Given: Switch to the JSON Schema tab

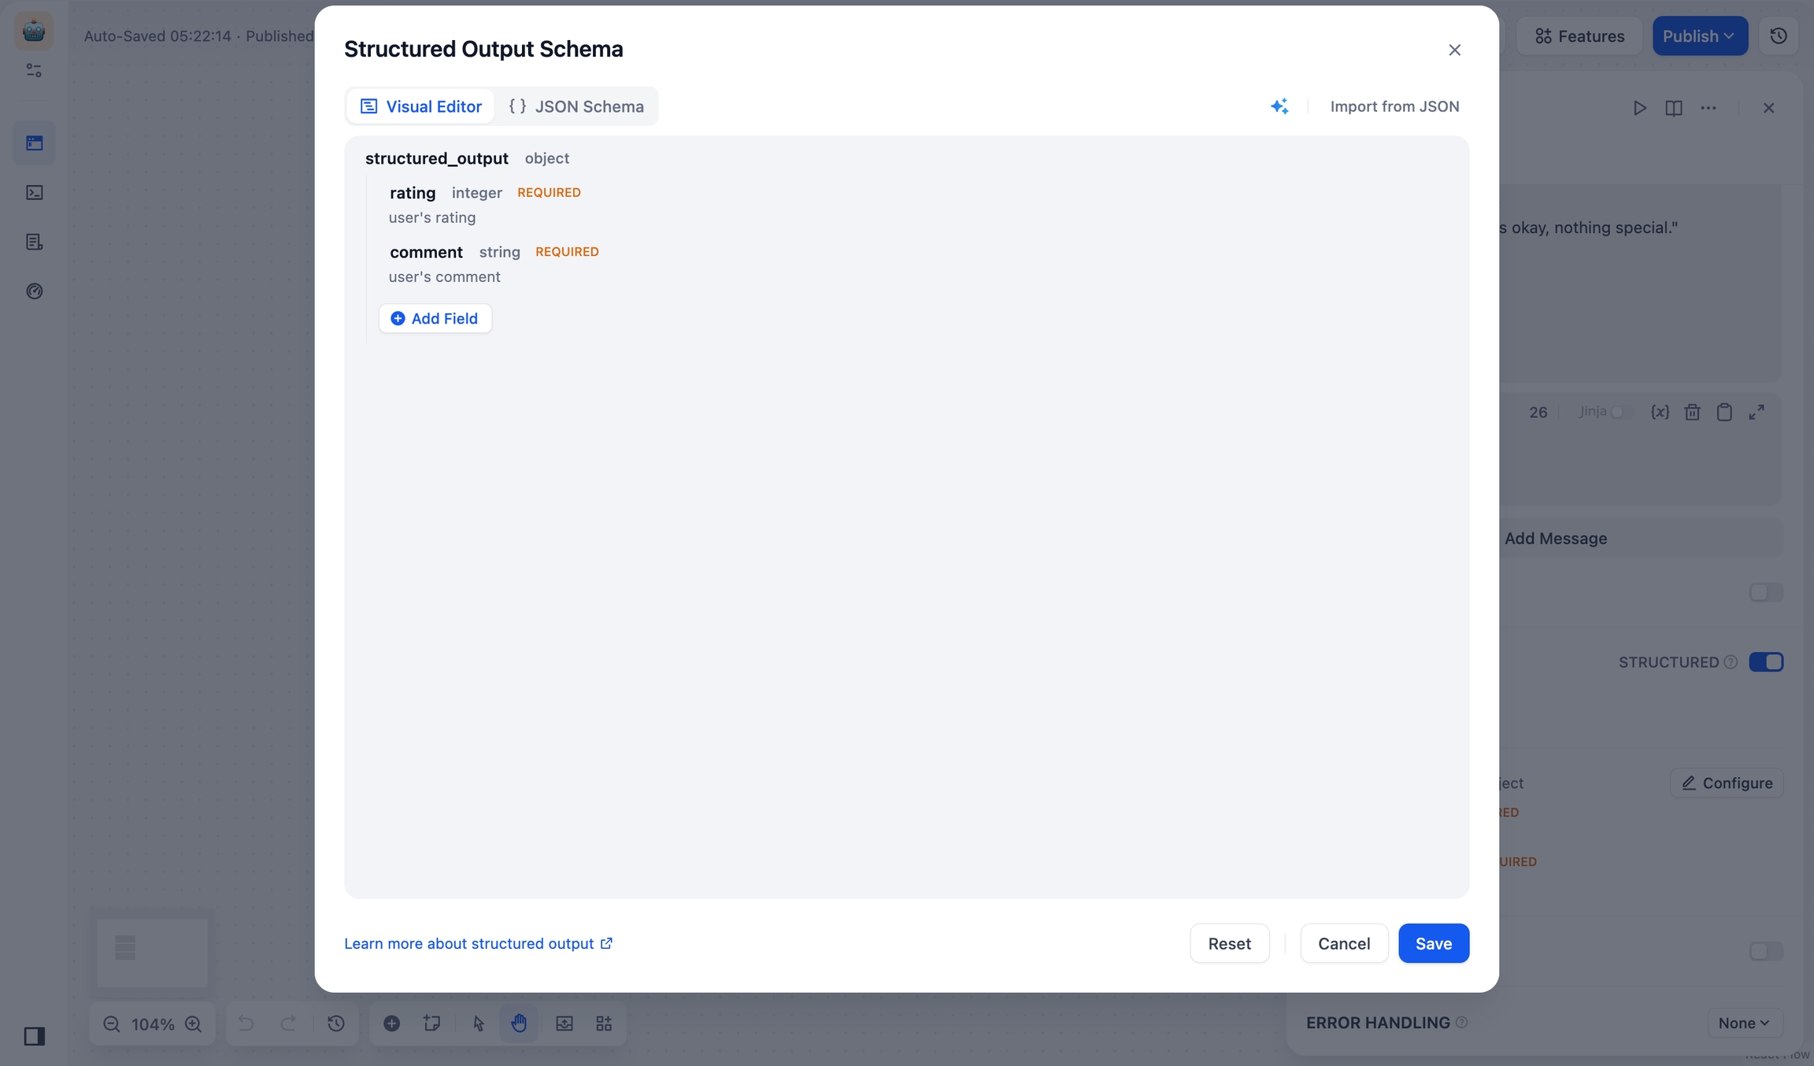Looking at the screenshot, I should click(x=576, y=106).
